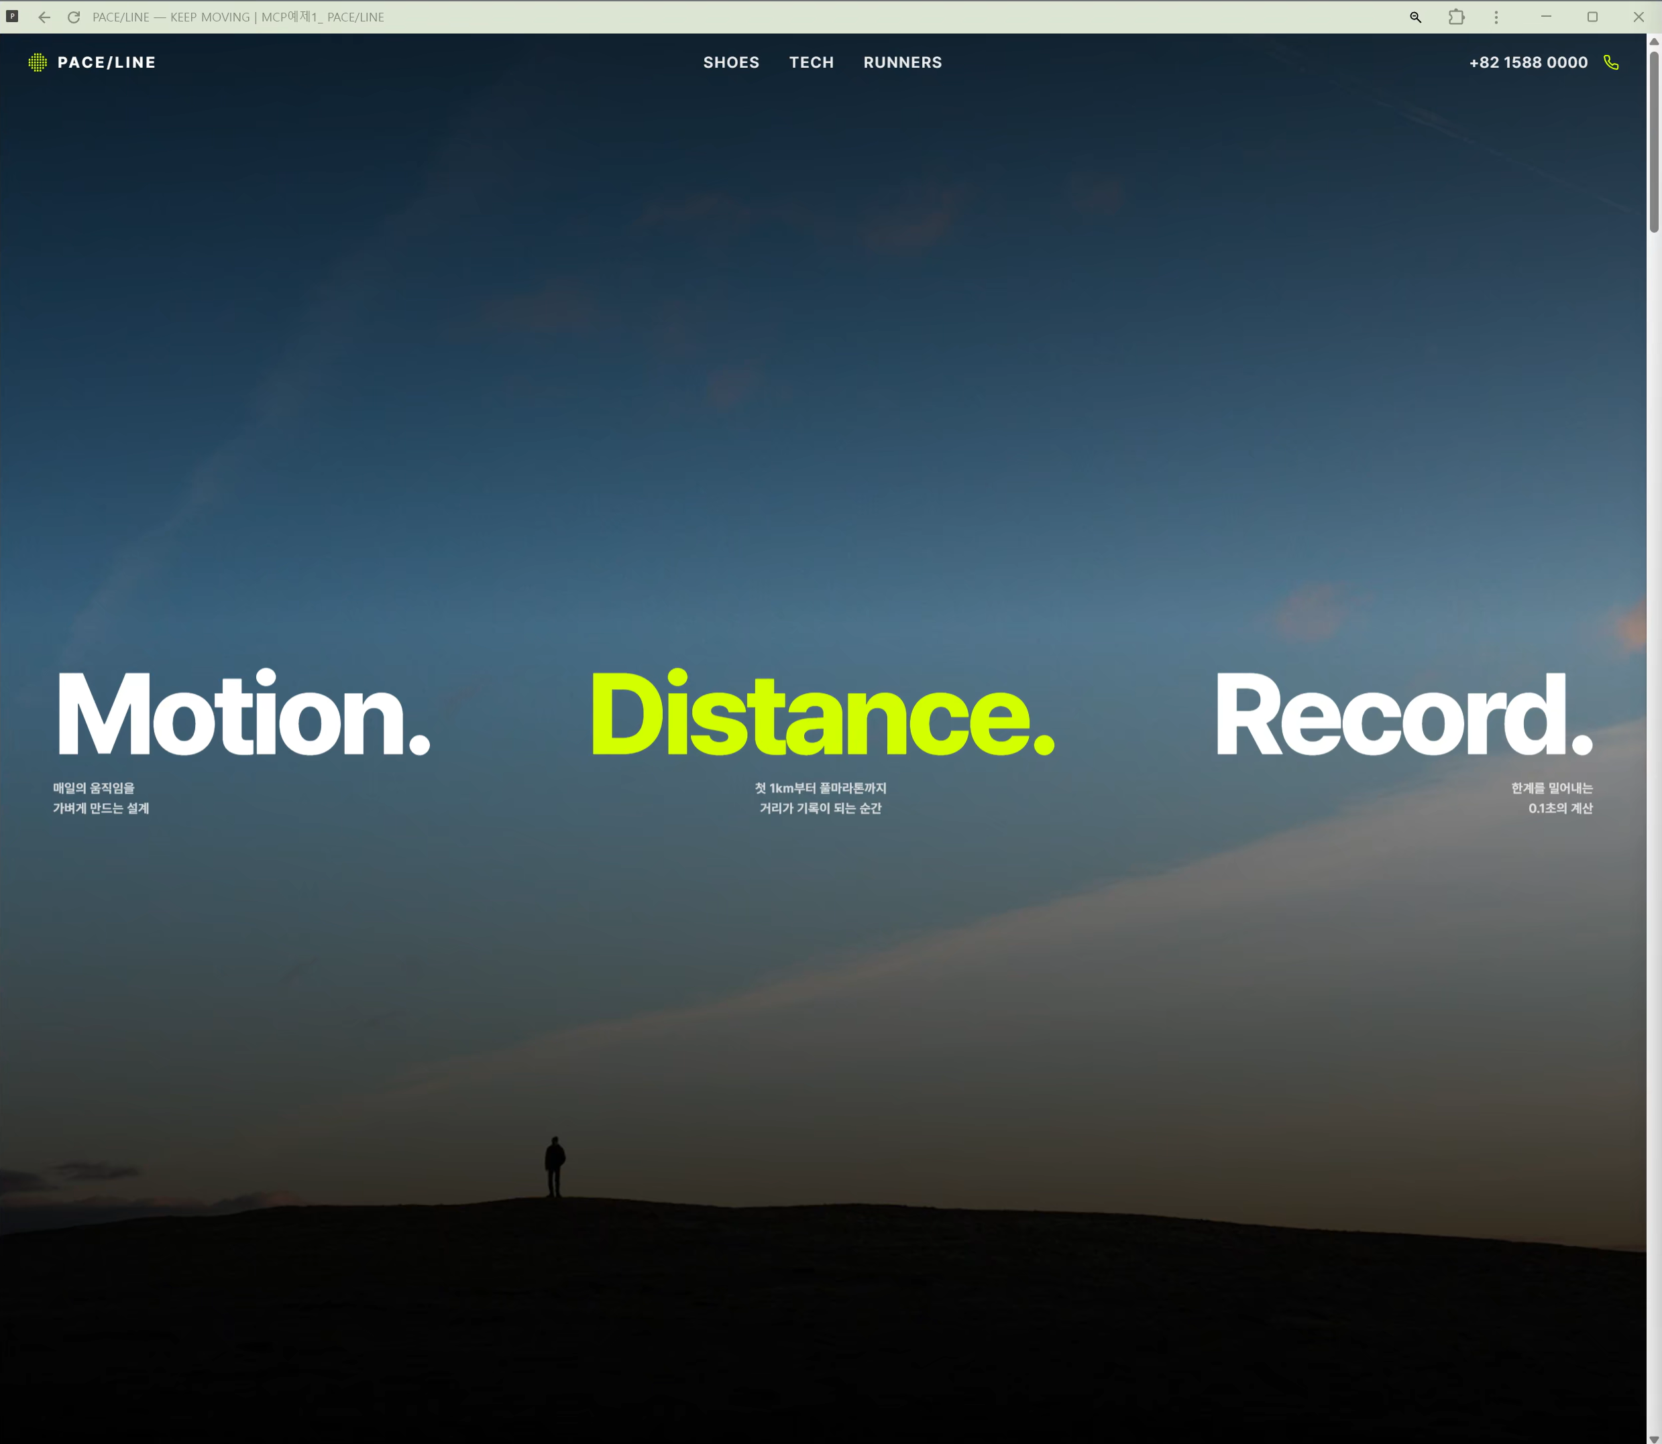Call the +82 1588 0000 phone link
The height and width of the screenshot is (1444, 1662).
click(1529, 63)
